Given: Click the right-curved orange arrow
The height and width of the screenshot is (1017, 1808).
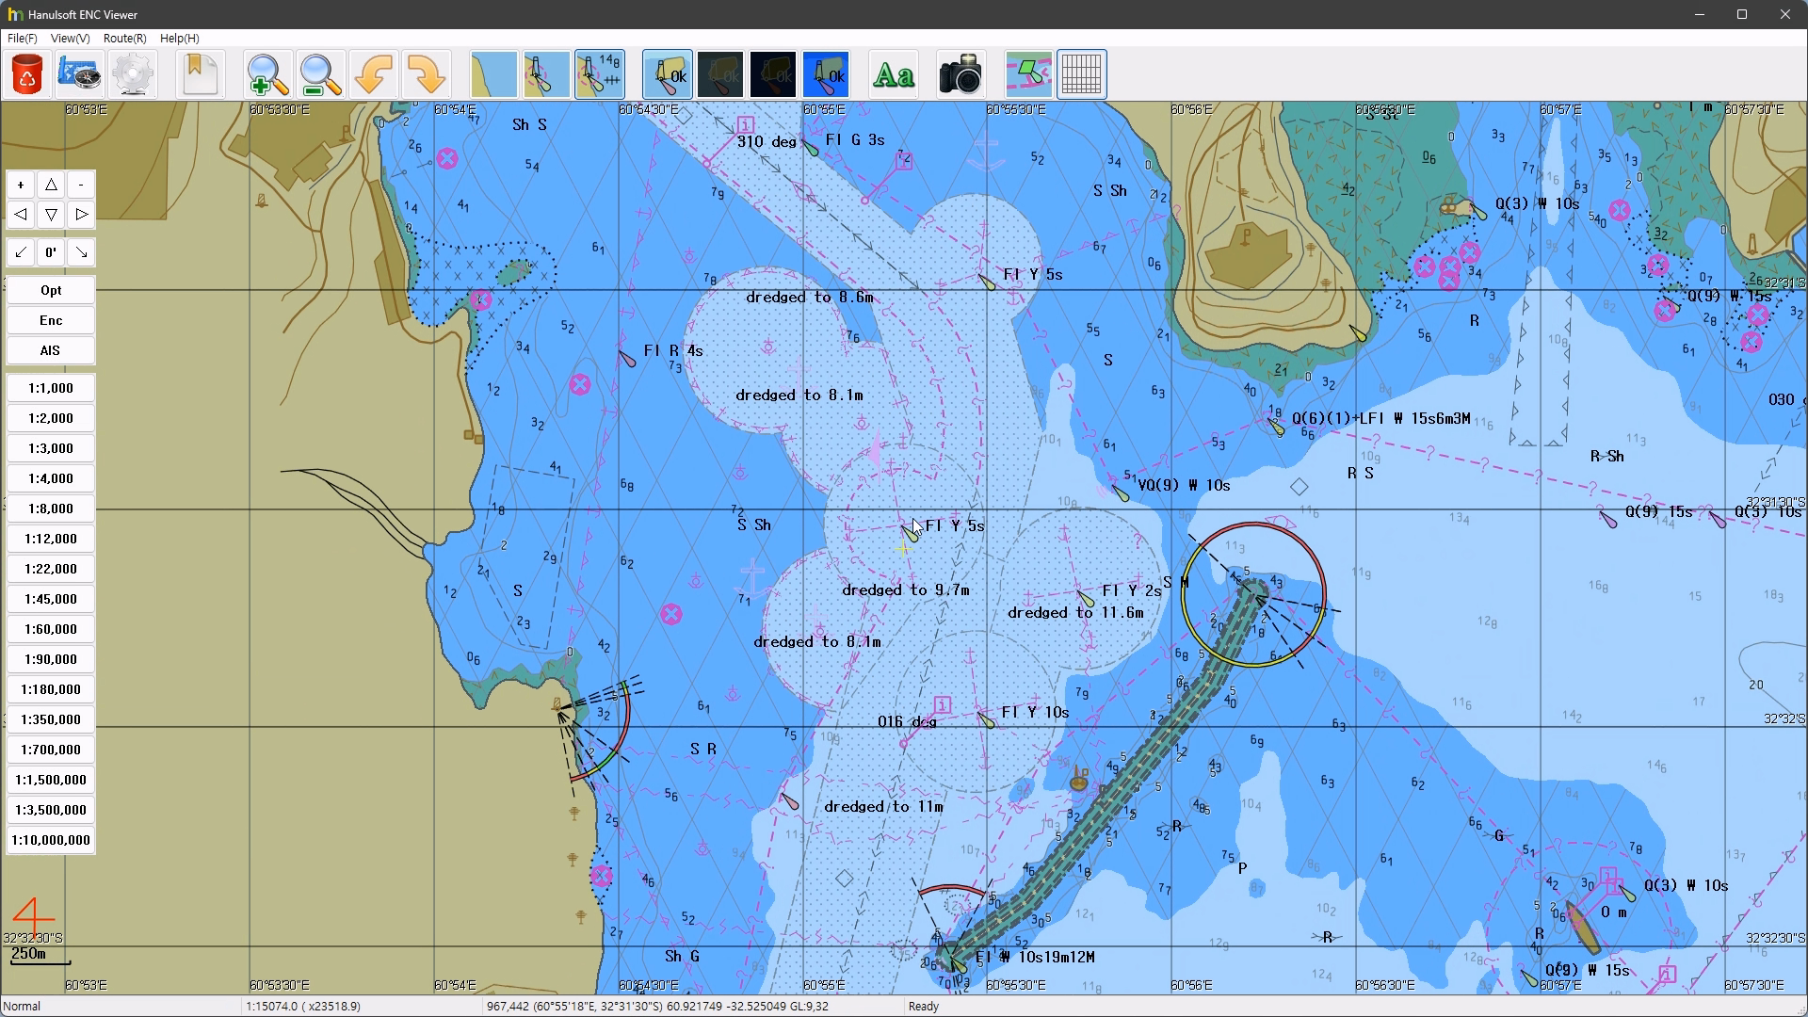Looking at the screenshot, I should pyautogui.click(x=428, y=74).
